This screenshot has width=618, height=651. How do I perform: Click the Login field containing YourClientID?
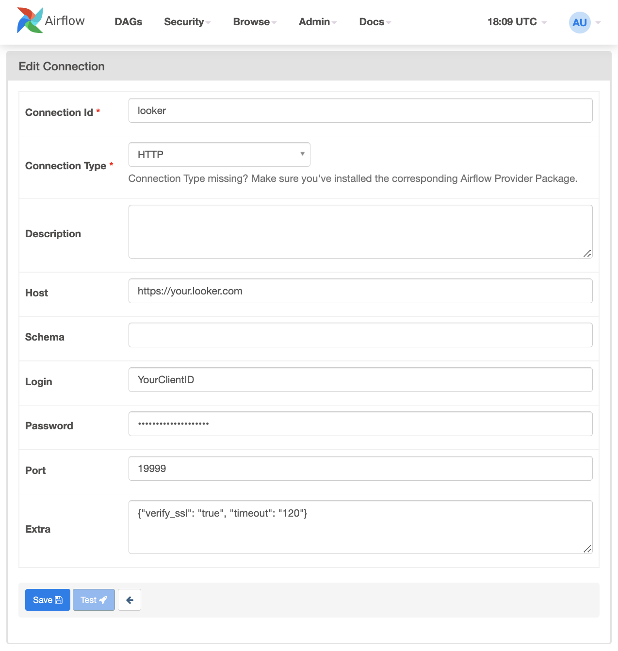[x=360, y=380]
